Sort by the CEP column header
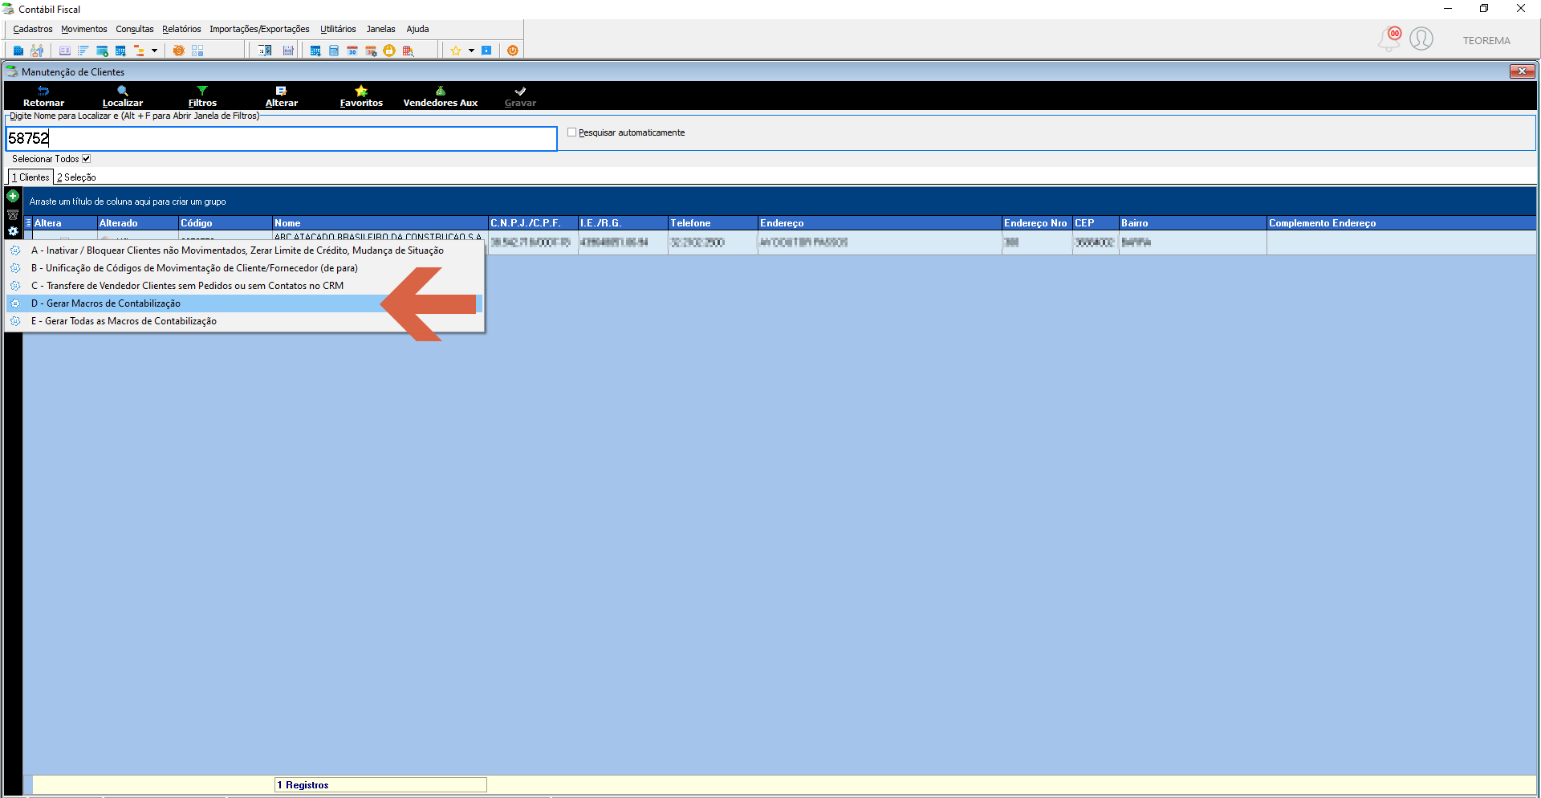Image resolution: width=1541 pixels, height=798 pixels. (1096, 223)
